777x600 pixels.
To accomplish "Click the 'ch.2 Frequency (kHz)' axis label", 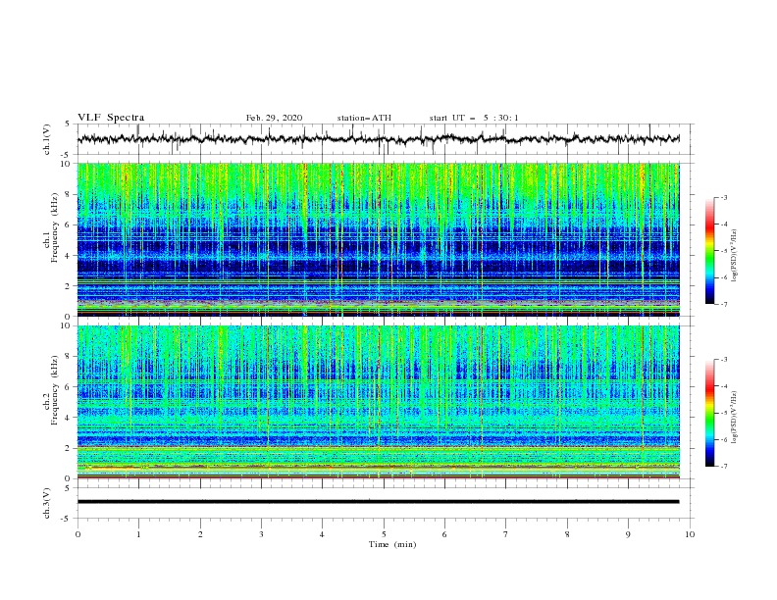I will 51,390.
